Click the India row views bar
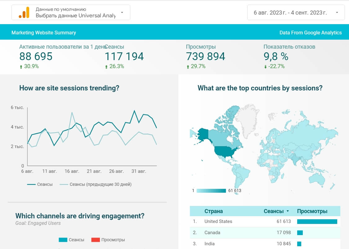This screenshot has width=349, height=249. 299,244
